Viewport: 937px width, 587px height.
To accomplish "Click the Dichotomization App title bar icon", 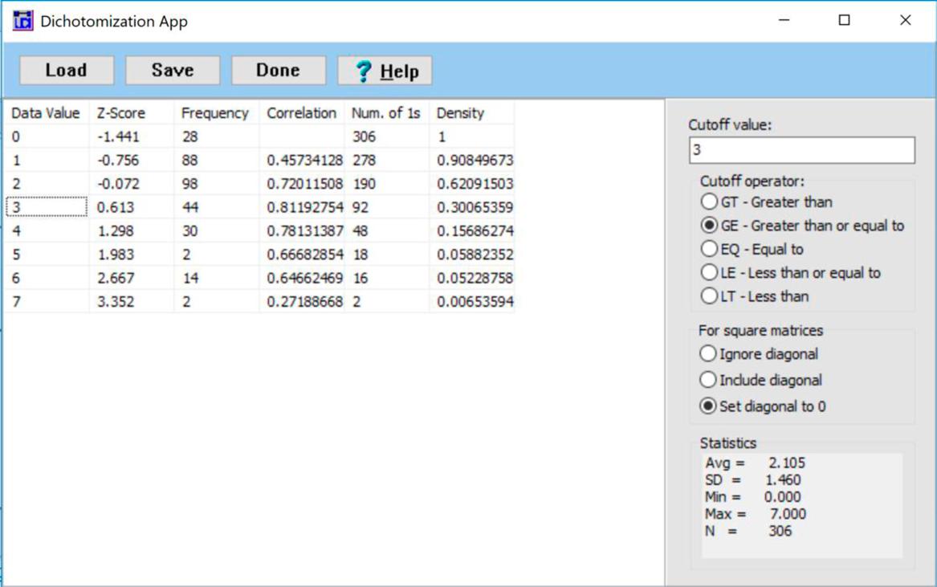I will pyautogui.click(x=23, y=21).
